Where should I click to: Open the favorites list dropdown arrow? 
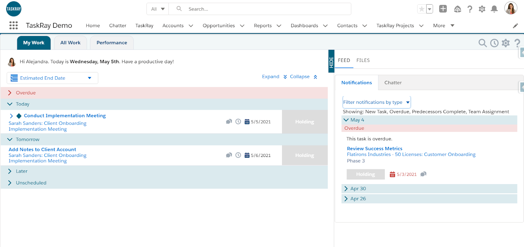click(429, 9)
